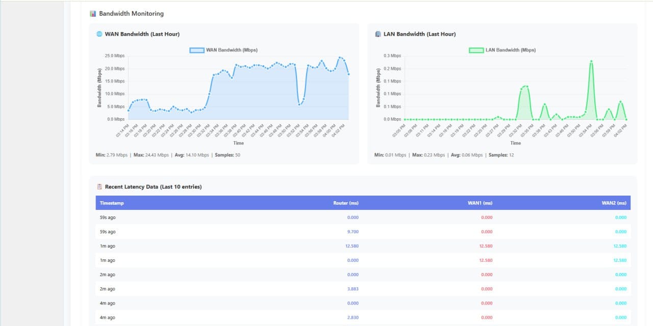The width and height of the screenshot is (653, 326).
Task: Toggle the WAN Bandwidth (Mbps) legend label
Action: point(232,50)
